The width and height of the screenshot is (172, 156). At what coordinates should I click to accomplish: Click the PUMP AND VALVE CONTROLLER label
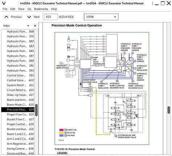99,61
